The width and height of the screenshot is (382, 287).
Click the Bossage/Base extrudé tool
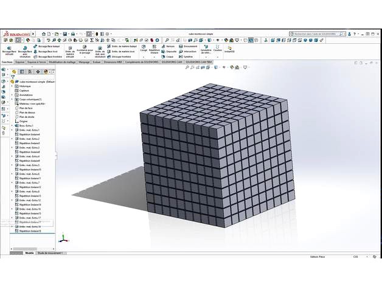click(9, 50)
